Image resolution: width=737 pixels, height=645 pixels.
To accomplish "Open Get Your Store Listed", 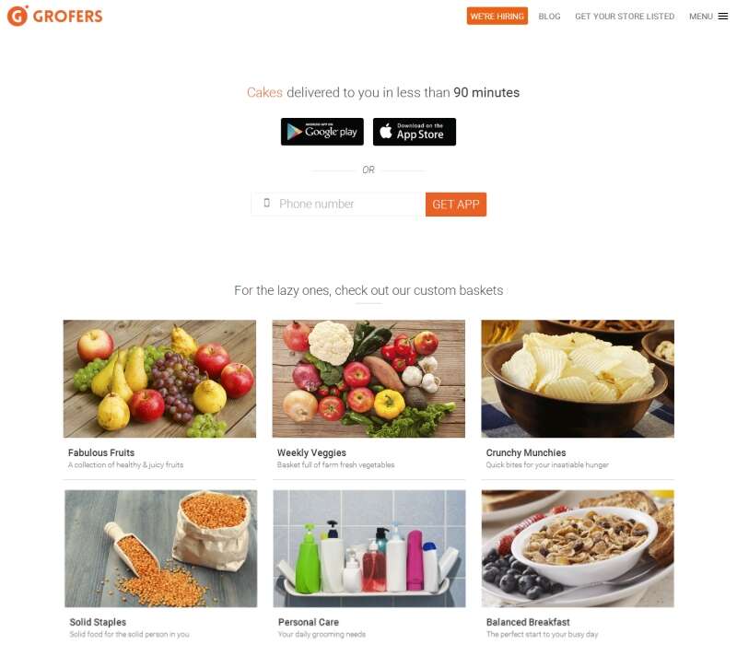I will 625,17.
